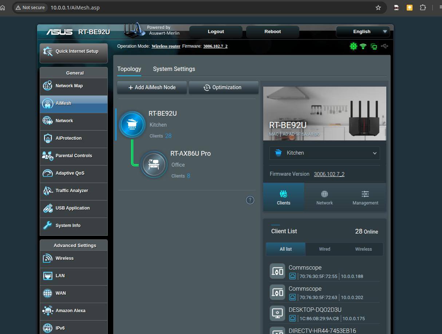Open Amazon Alexa settings
Screen dimensions: 442x334
click(x=74, y=311)
